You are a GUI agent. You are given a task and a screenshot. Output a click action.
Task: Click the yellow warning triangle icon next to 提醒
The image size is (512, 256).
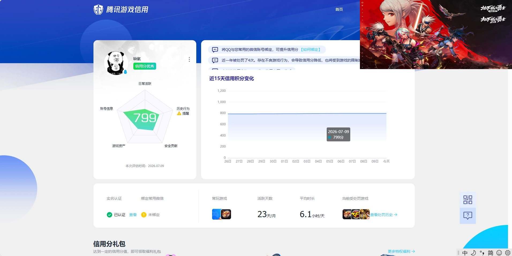click(x=179, y=114)
